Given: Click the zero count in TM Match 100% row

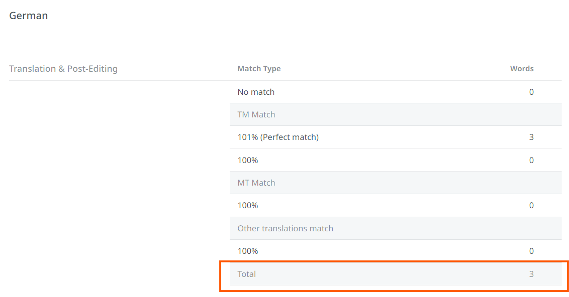Looking at the screenshot, I should click(531, 160).
